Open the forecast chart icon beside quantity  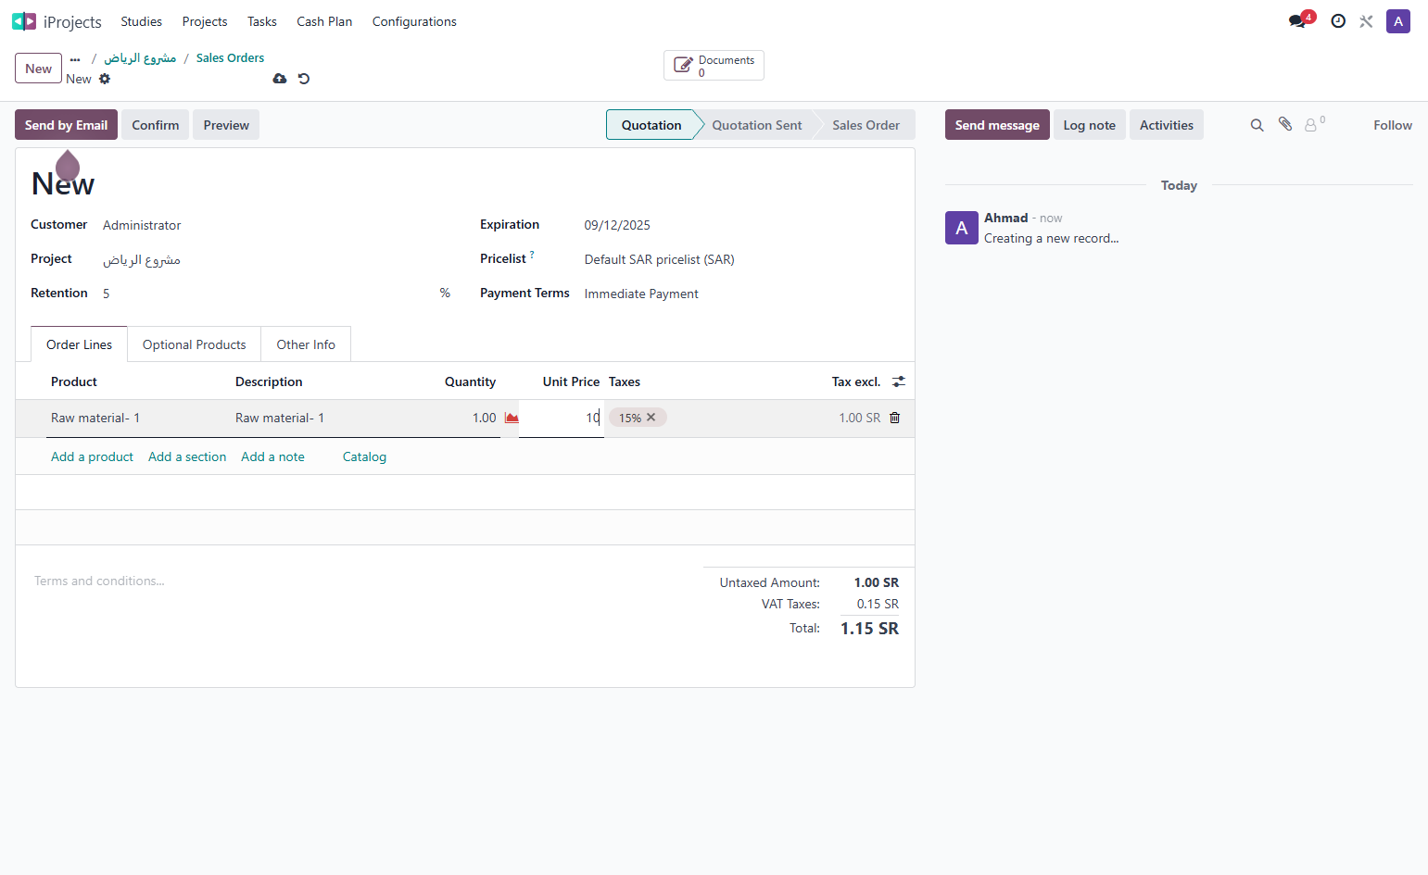pos(512,418)
